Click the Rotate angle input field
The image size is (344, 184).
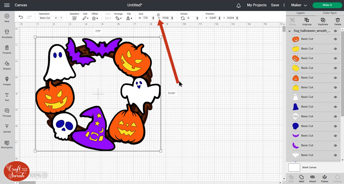point(190,18)
